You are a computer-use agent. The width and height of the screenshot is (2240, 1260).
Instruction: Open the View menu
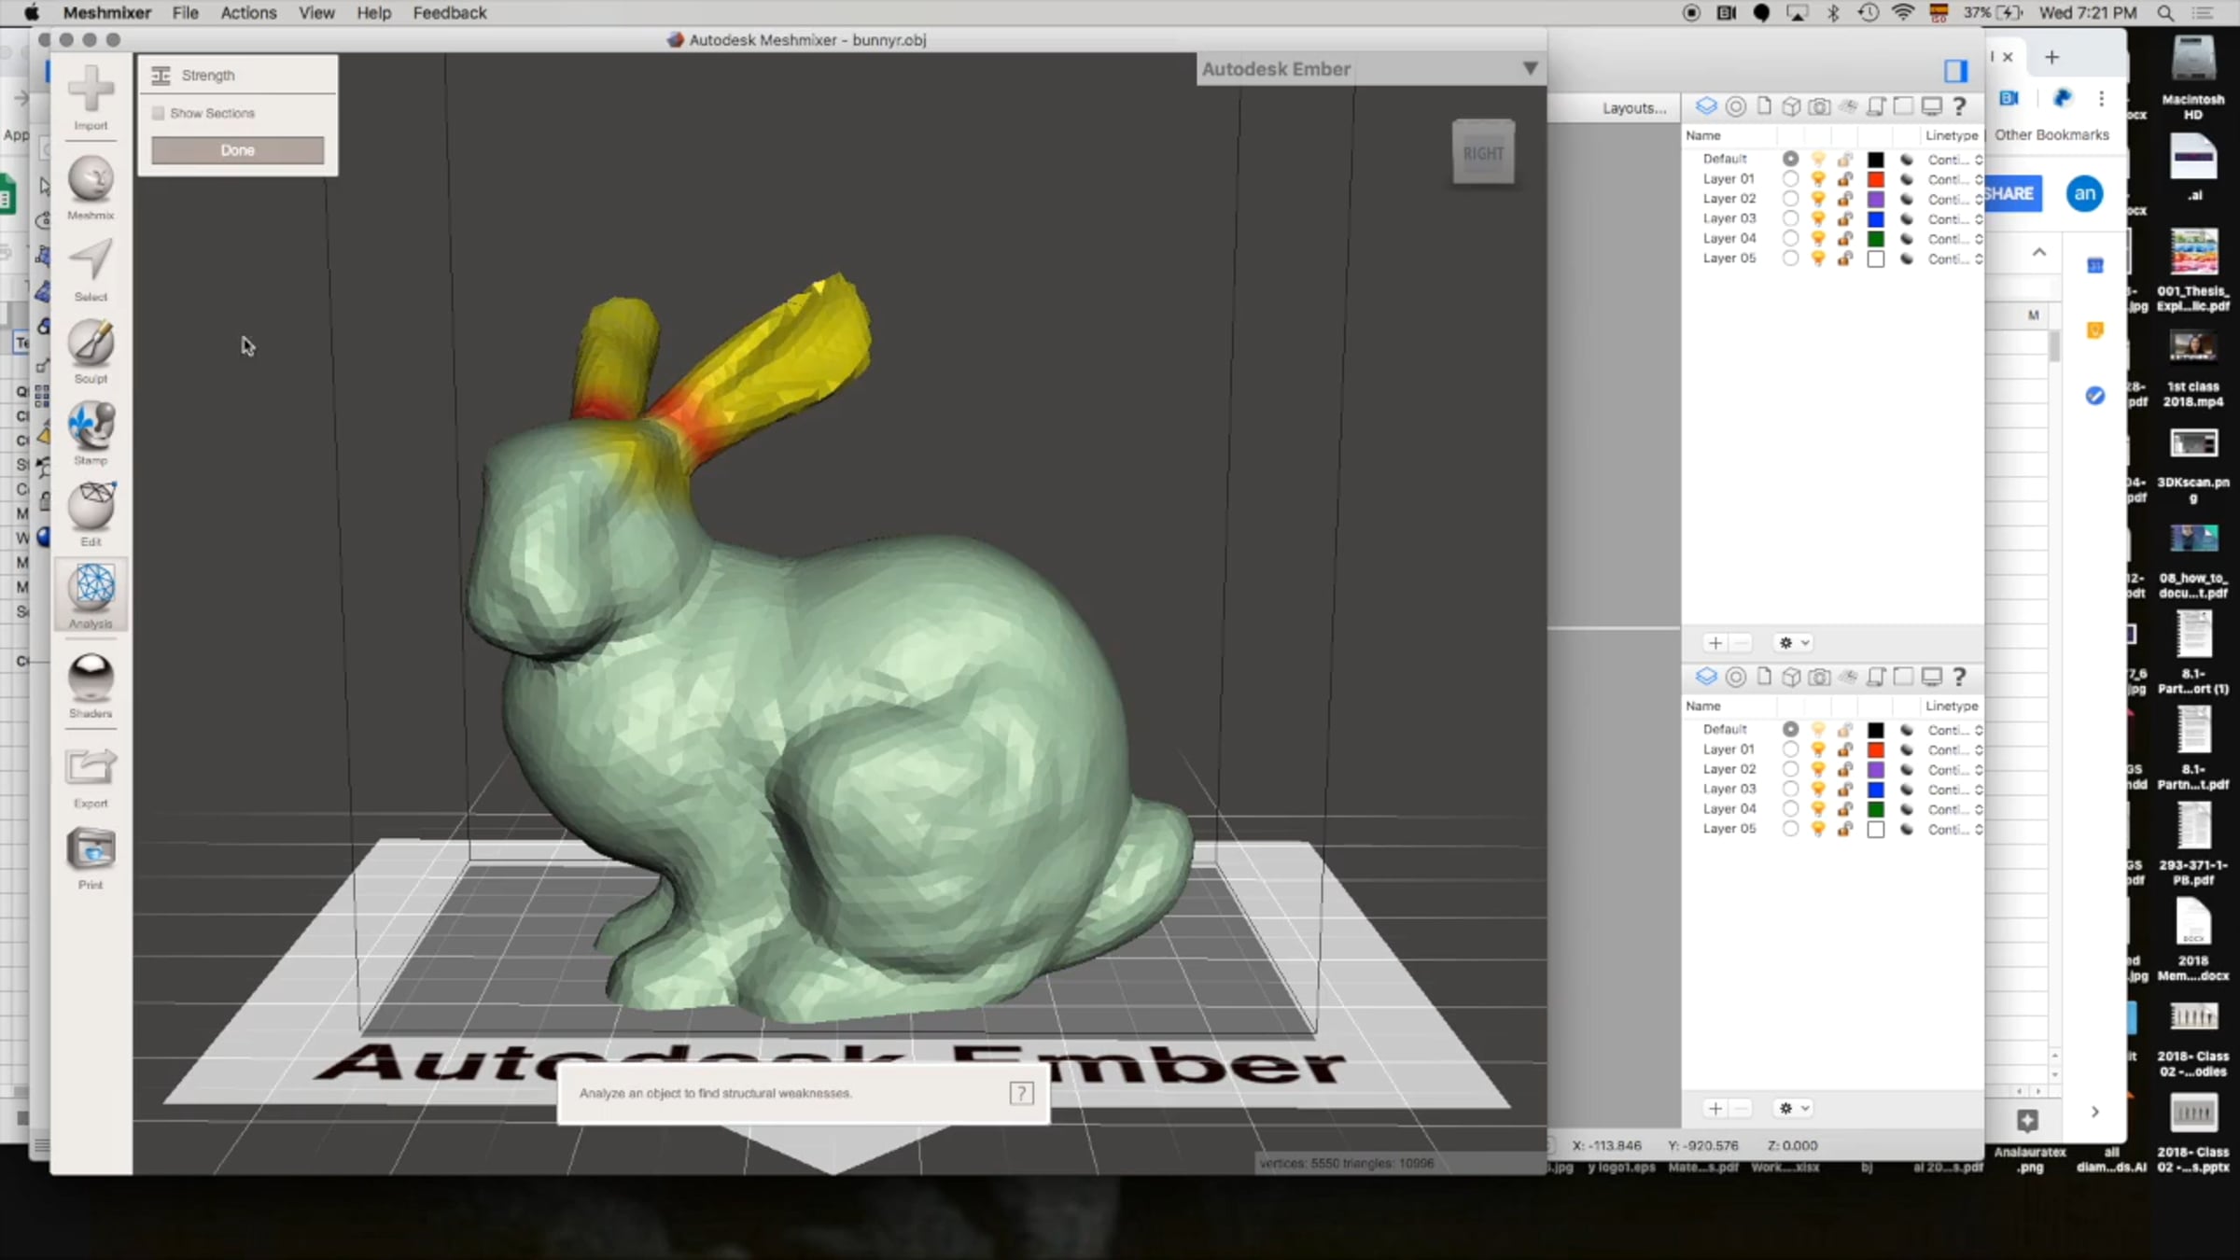(x=316, y=13)
